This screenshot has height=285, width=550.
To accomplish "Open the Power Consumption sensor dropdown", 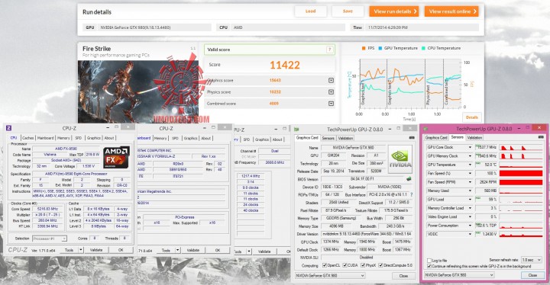I will 470,226.
